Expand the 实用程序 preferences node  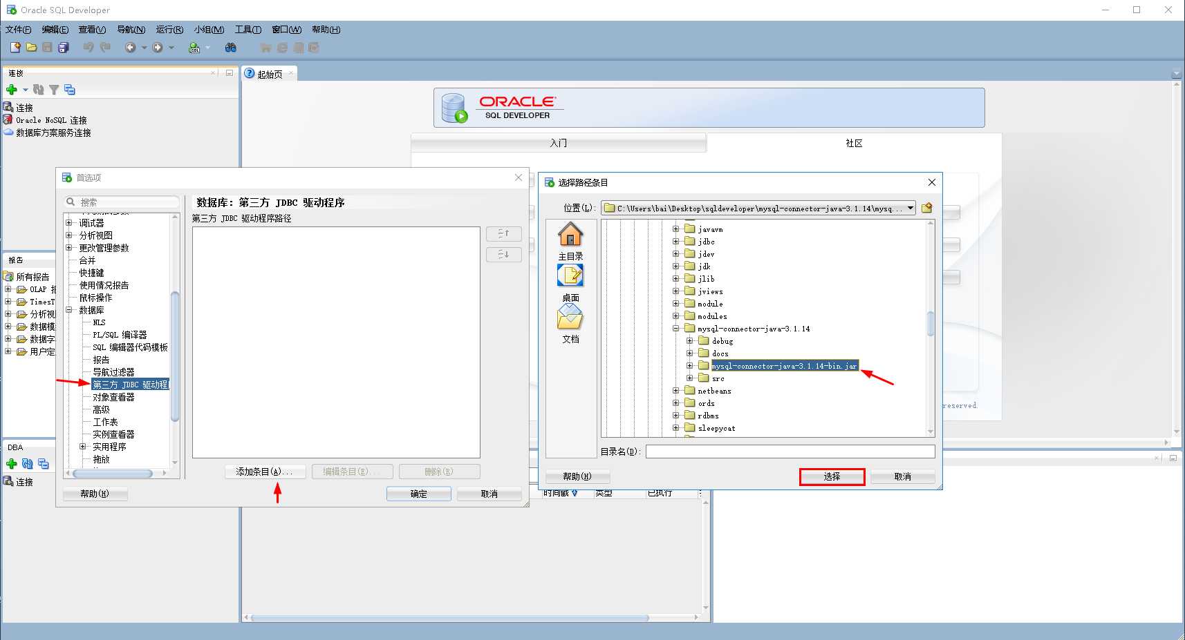coord(82,446)
